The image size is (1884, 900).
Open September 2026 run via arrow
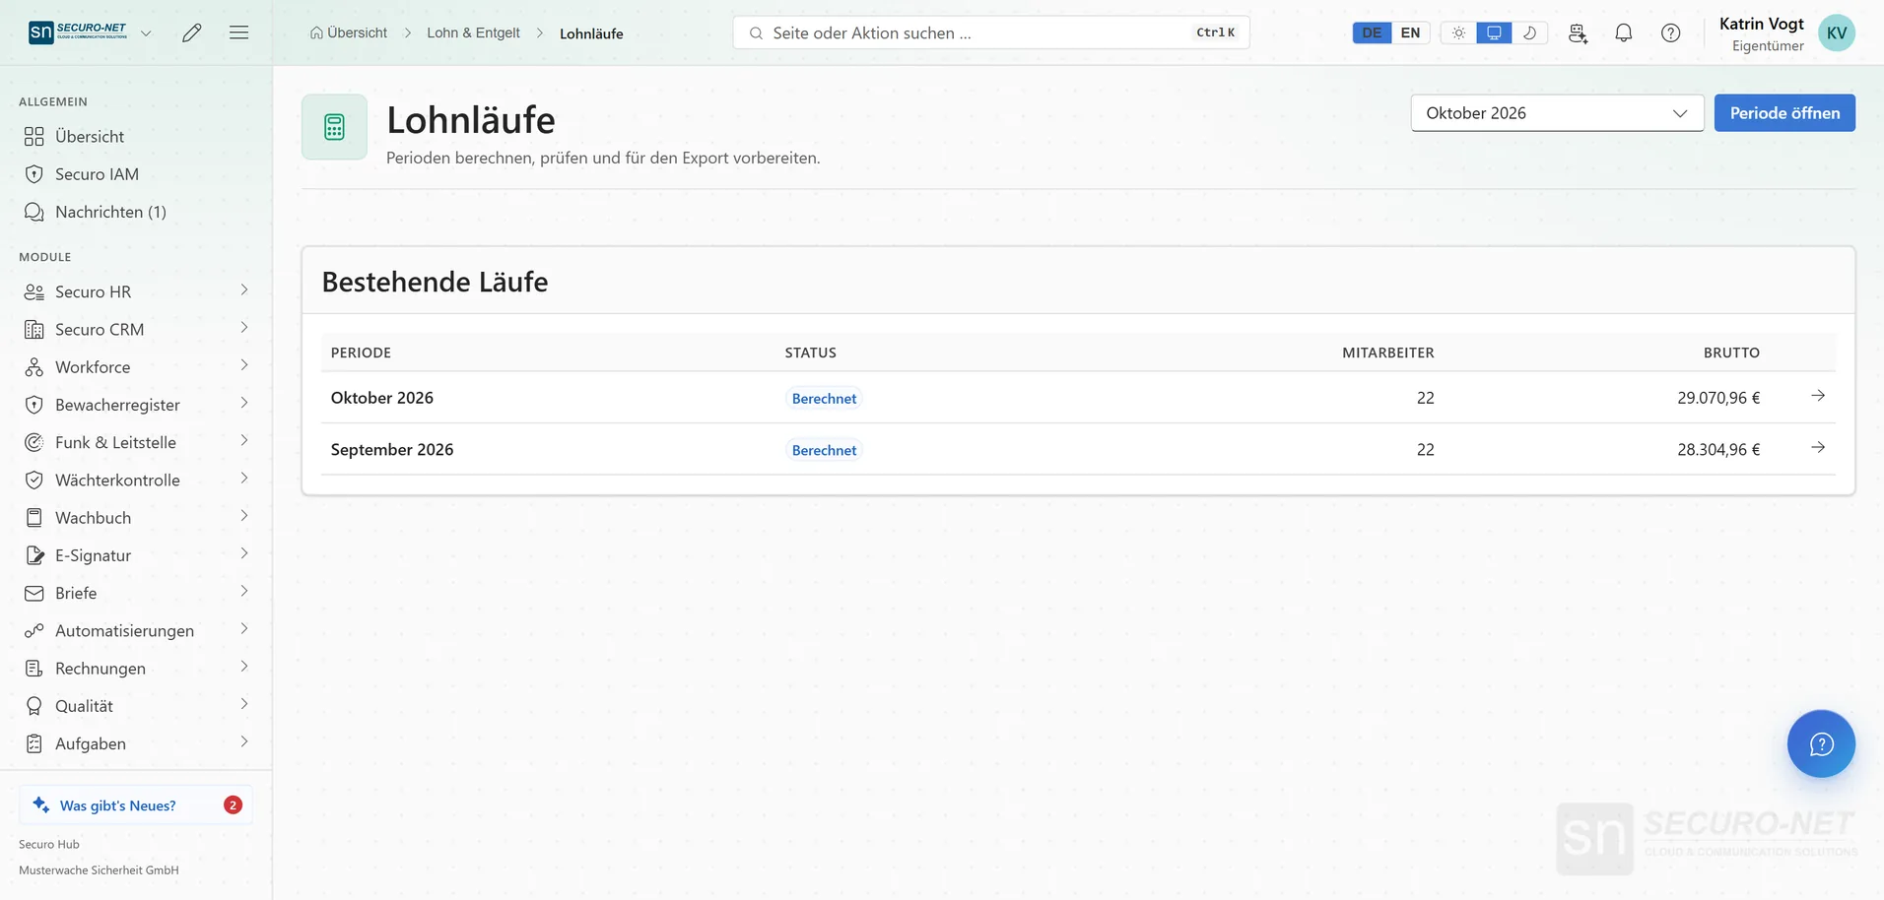[x=1818, y=448]
